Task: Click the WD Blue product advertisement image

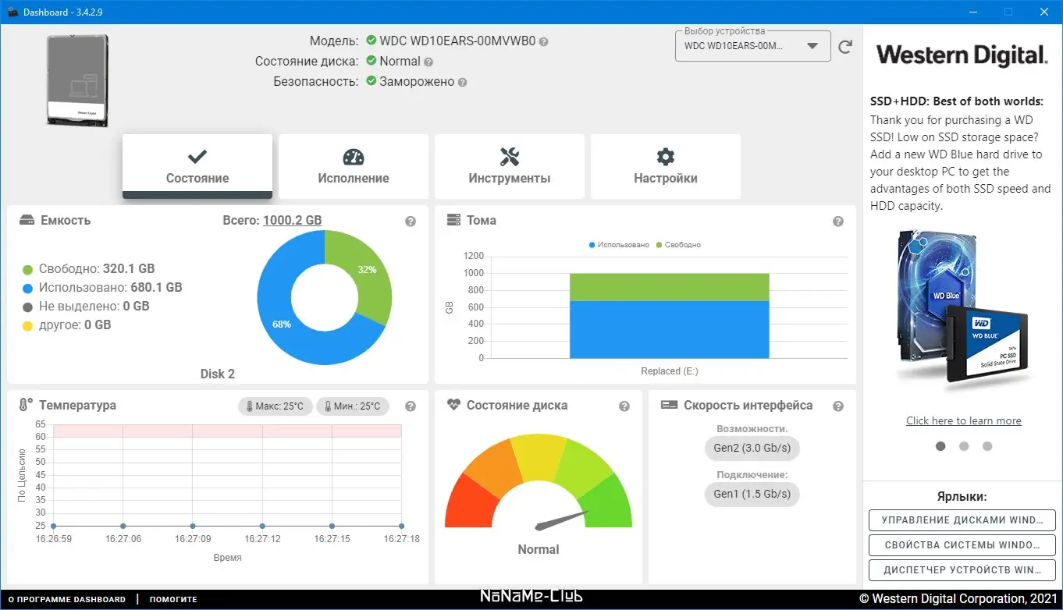Action: click(x=963, y=310)
